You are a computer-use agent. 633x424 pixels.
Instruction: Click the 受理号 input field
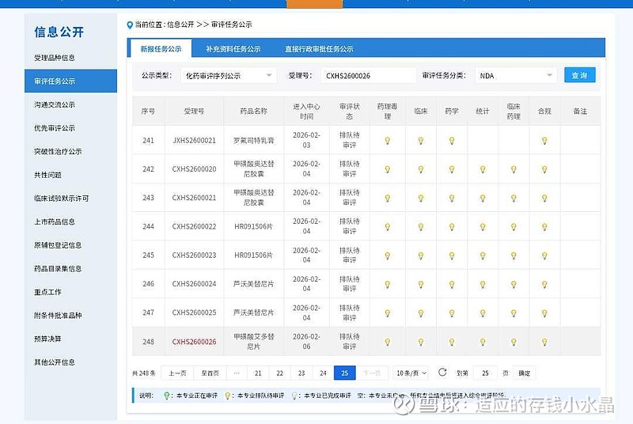tap(368, 75)
